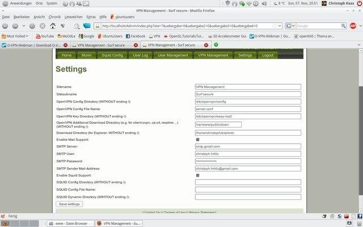The image size is (363, 227).
Task: Open the Squid Config nav page
Action: (x=112, y=56)
